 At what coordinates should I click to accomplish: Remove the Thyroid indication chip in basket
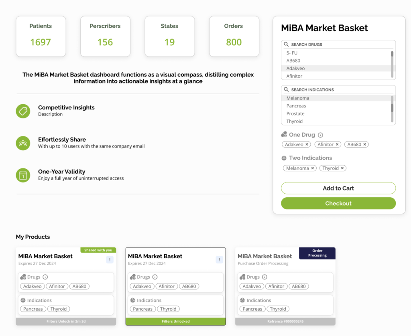(342, 168)
